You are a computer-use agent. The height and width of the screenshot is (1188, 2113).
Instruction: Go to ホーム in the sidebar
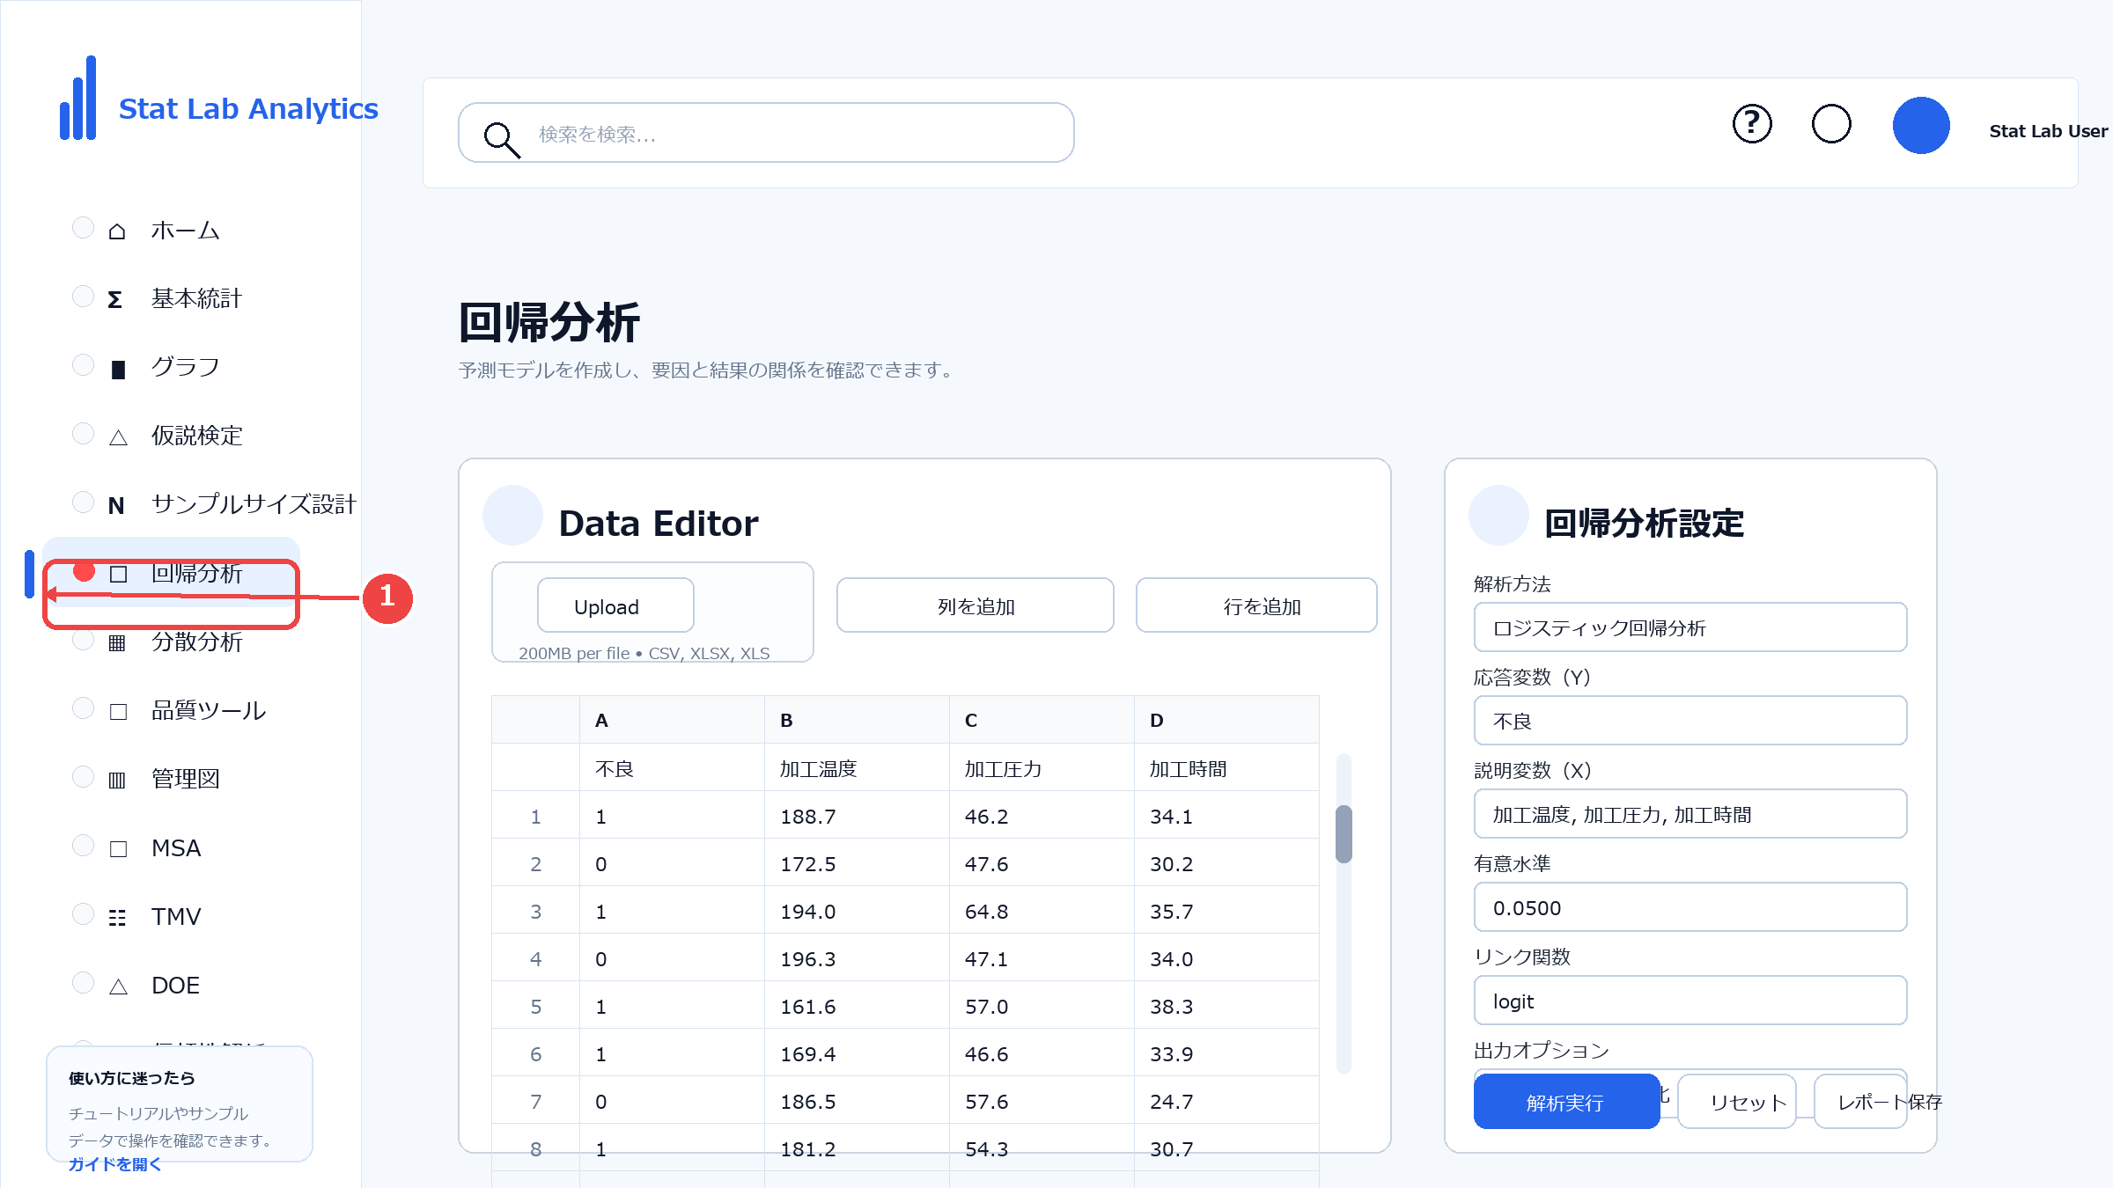[x=185, y=231]
